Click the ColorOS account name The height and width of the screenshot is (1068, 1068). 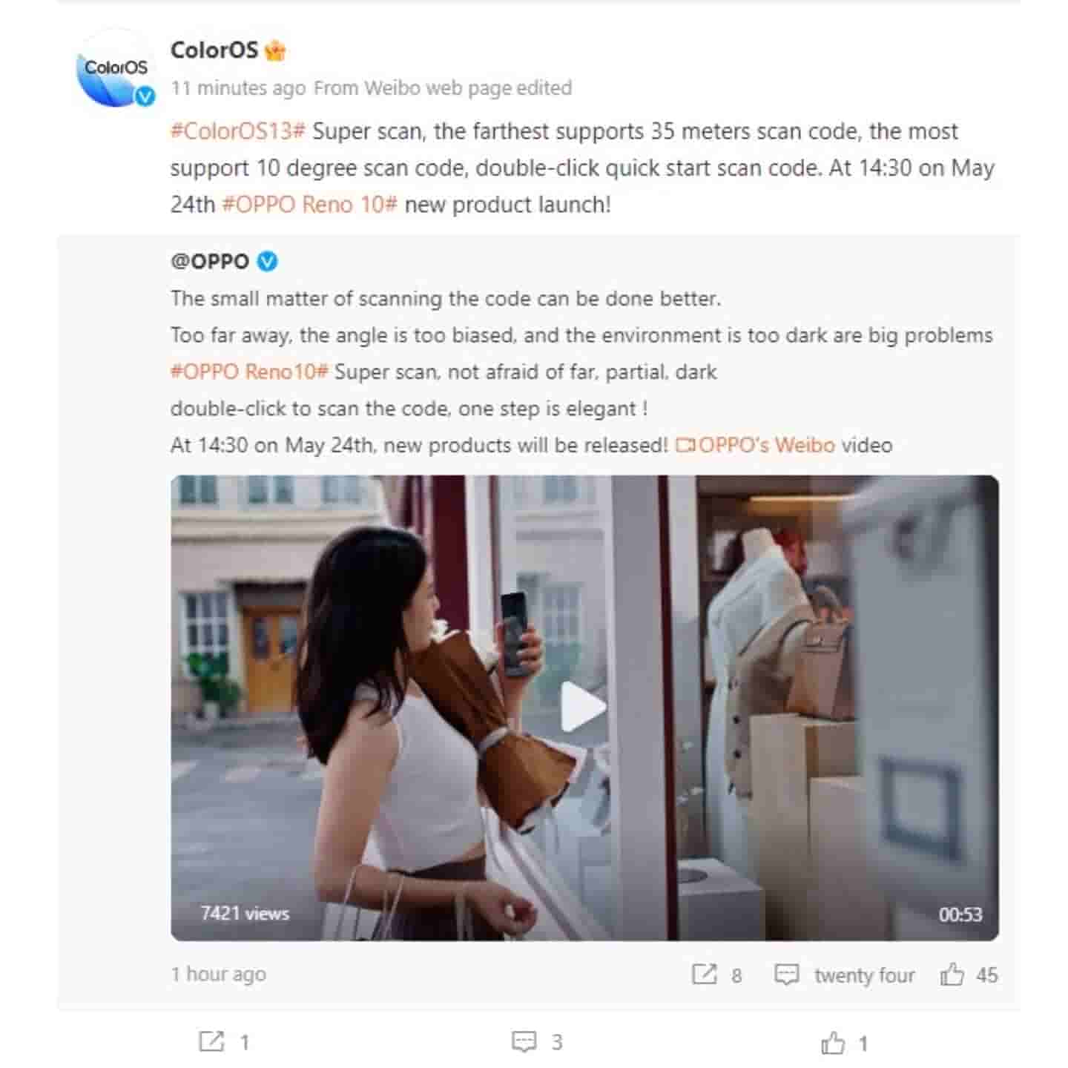click(x=214, y=50)
